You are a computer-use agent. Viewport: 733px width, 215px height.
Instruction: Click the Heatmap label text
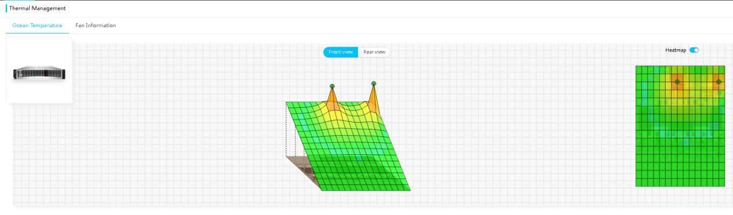676,50
